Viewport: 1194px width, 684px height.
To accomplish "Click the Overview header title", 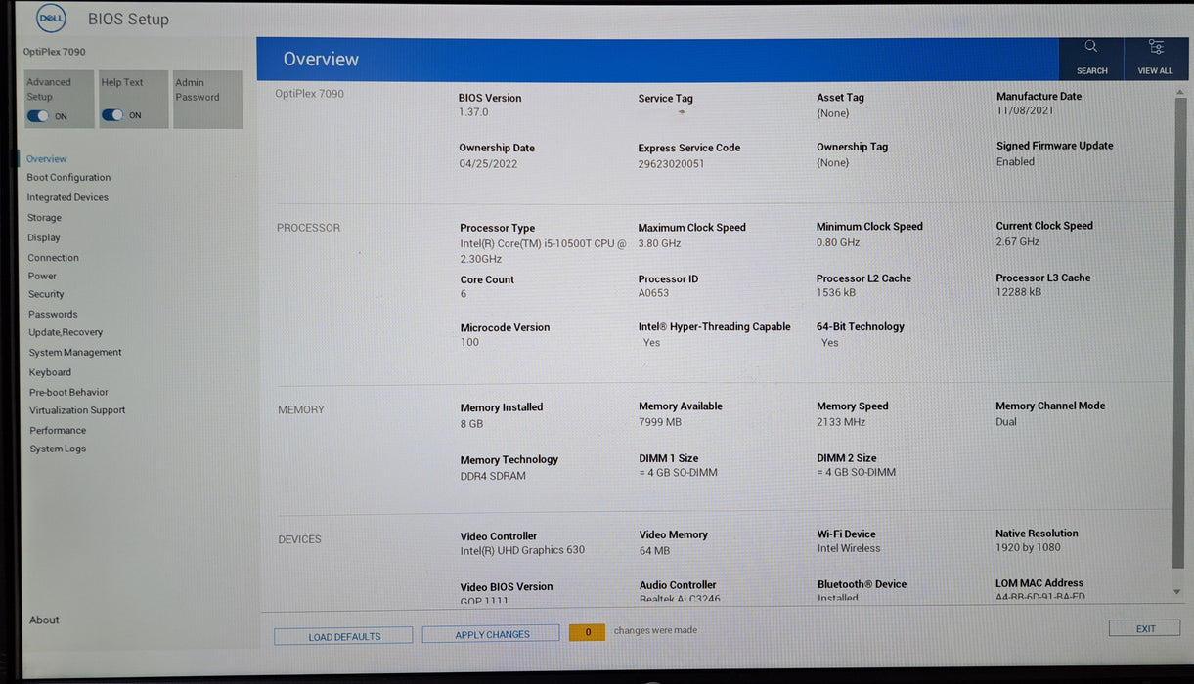I will point(321,59).
